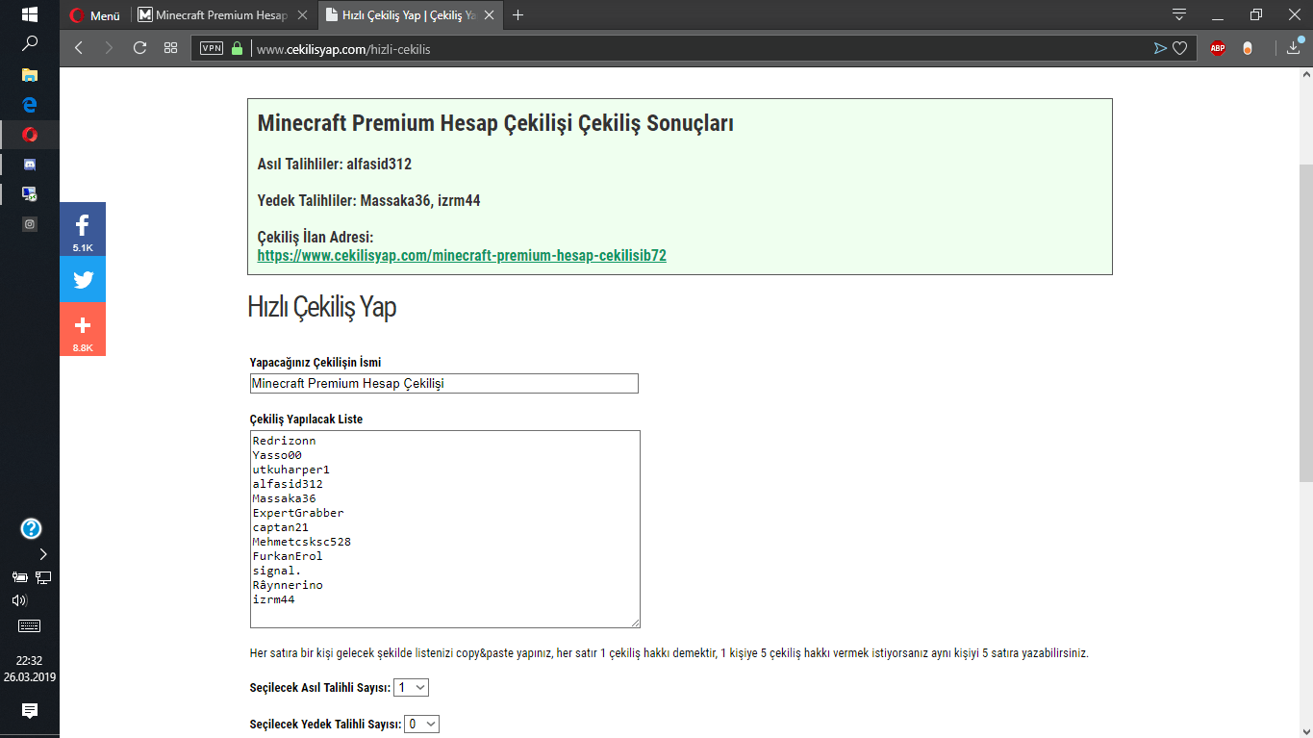
Task: Click the 'izrm44' line in list
Action: point(273,599)
